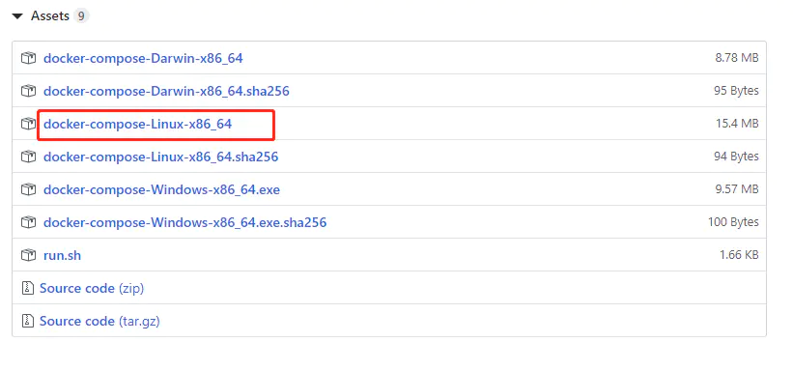Click package icon beside docker-compose-Linux-x86_64

28,124
